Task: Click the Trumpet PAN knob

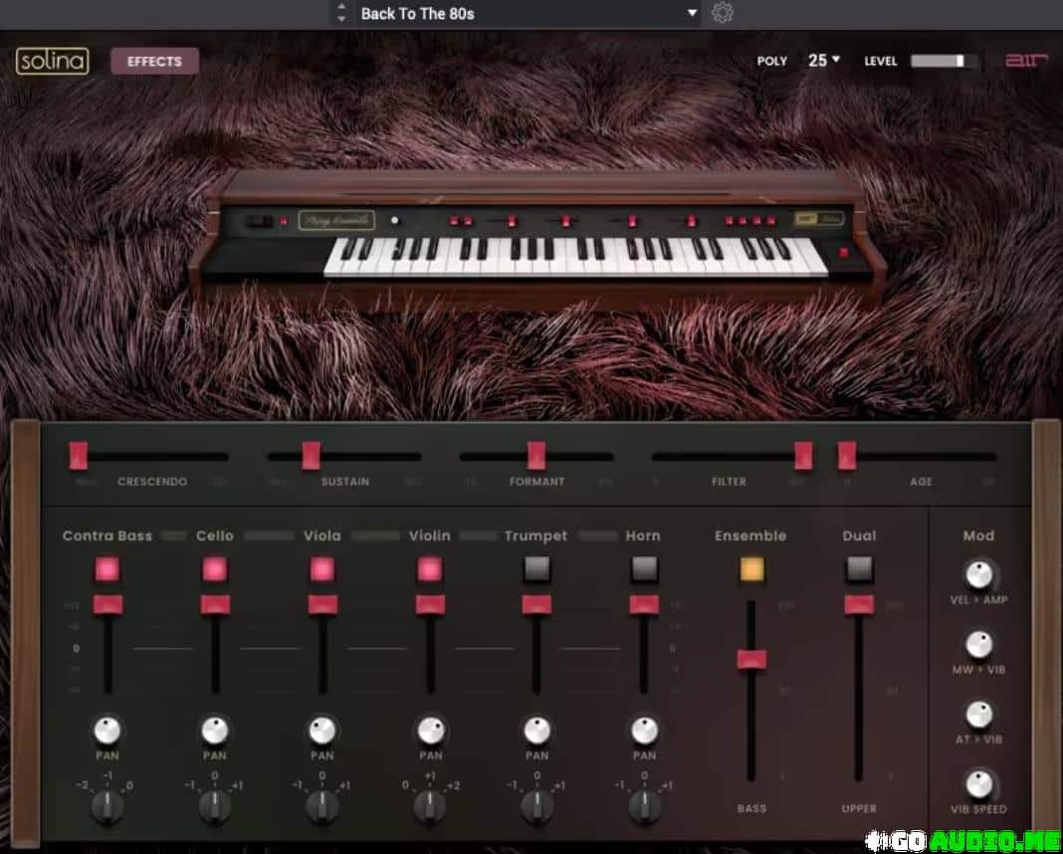Action: point(536,731)
